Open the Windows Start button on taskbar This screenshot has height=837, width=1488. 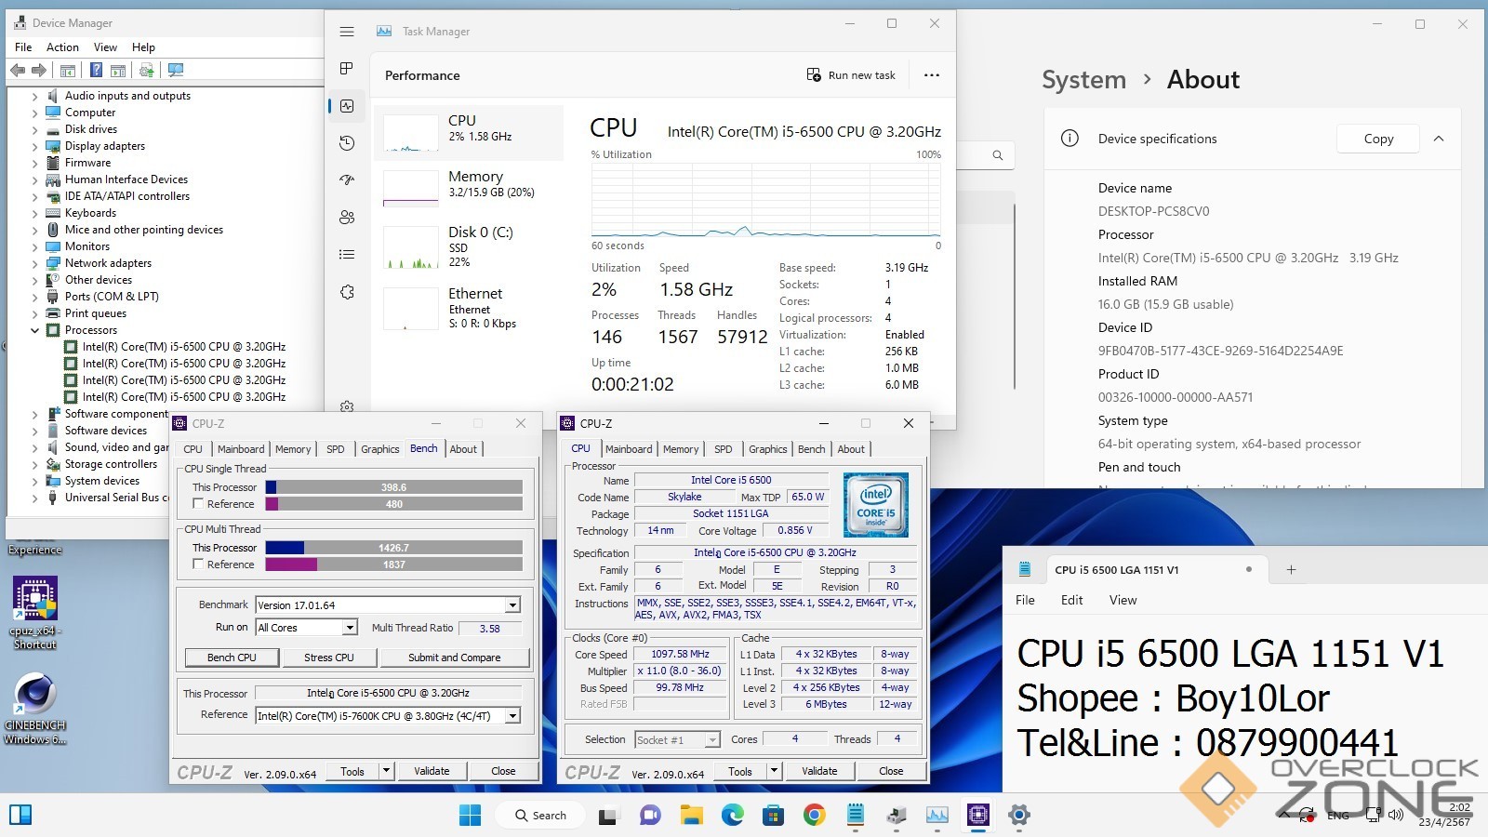click(x=471, y=816)
